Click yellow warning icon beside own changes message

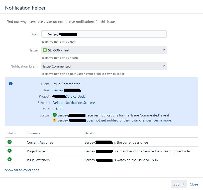click(54, 120)
